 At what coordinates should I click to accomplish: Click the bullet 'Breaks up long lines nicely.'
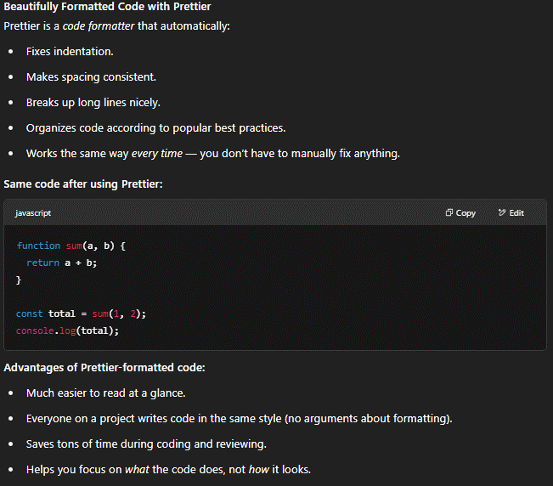click(x=93, y=103)
